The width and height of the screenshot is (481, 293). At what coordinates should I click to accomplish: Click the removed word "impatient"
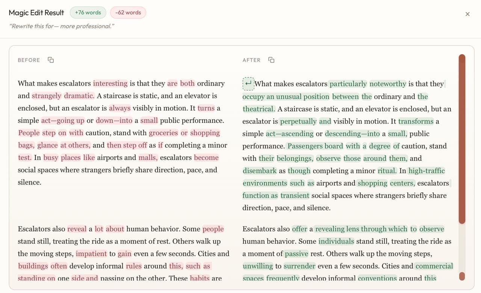click(91, 254)
